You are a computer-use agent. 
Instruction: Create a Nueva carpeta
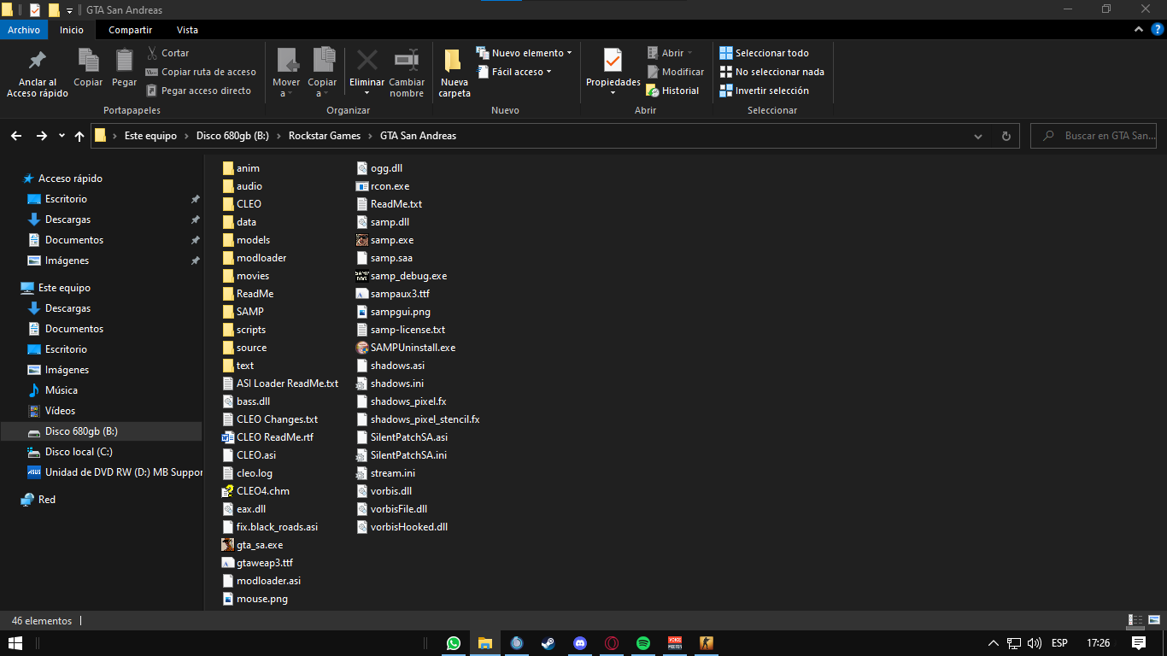[x=454, y=73]
